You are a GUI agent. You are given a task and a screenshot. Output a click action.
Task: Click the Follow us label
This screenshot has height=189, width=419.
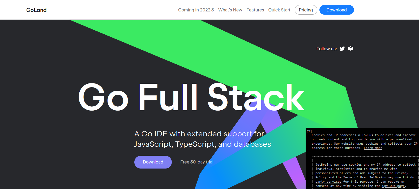coord(326,49)
